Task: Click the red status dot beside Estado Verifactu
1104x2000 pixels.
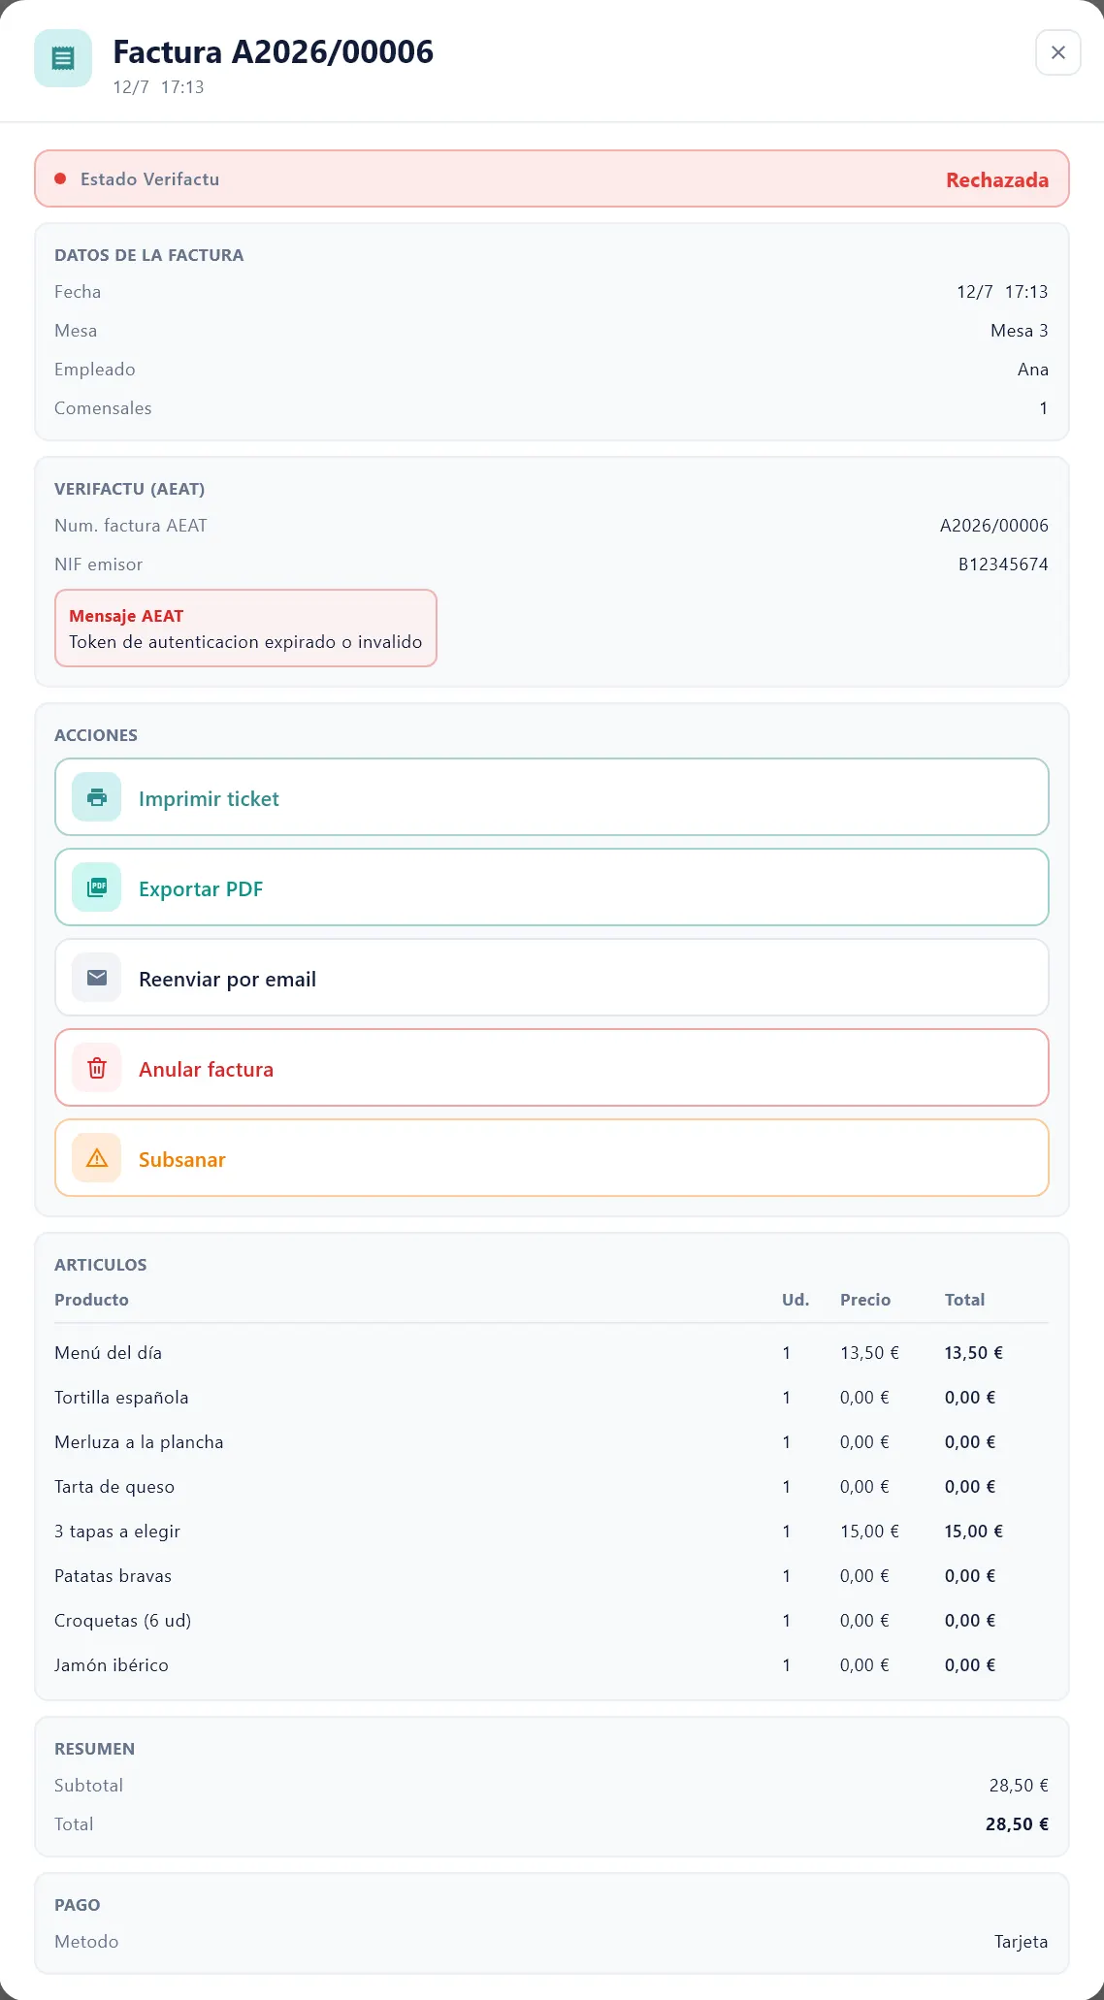Action: click(60, 178)
